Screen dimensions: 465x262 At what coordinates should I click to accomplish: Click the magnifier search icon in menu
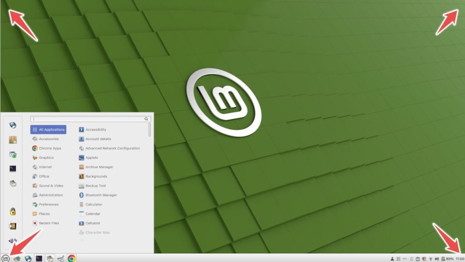(x=146, y=119)
